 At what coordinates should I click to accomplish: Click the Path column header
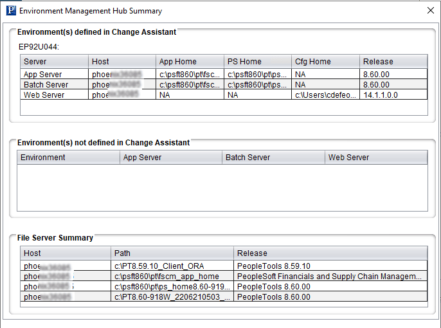[172, 253]
